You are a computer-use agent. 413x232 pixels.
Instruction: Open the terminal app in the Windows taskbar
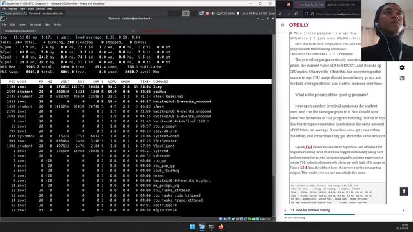click(211, 227)
